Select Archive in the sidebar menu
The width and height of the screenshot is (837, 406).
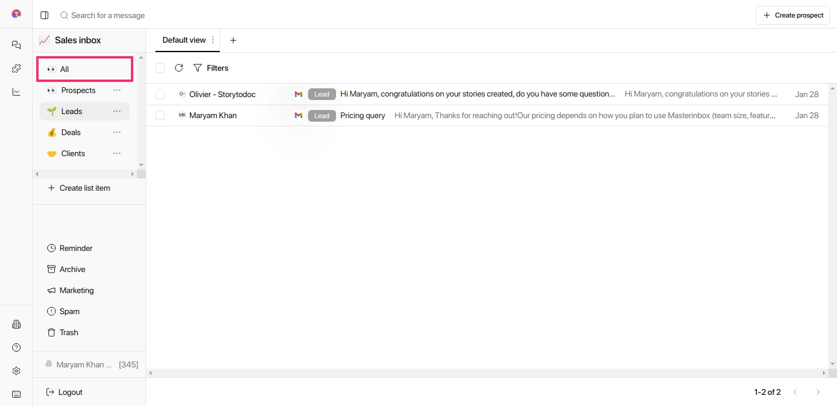coord(72,269)
